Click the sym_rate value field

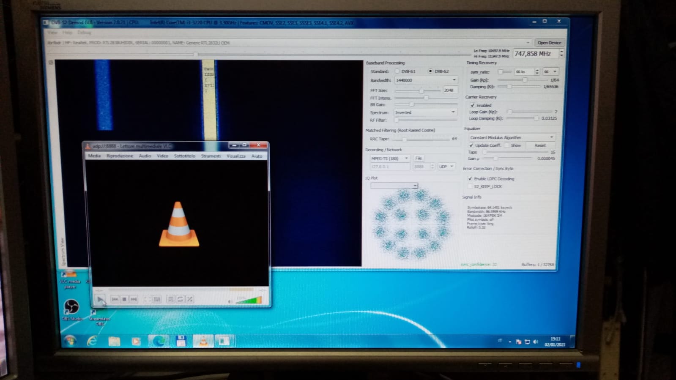[x=524, y=72]
